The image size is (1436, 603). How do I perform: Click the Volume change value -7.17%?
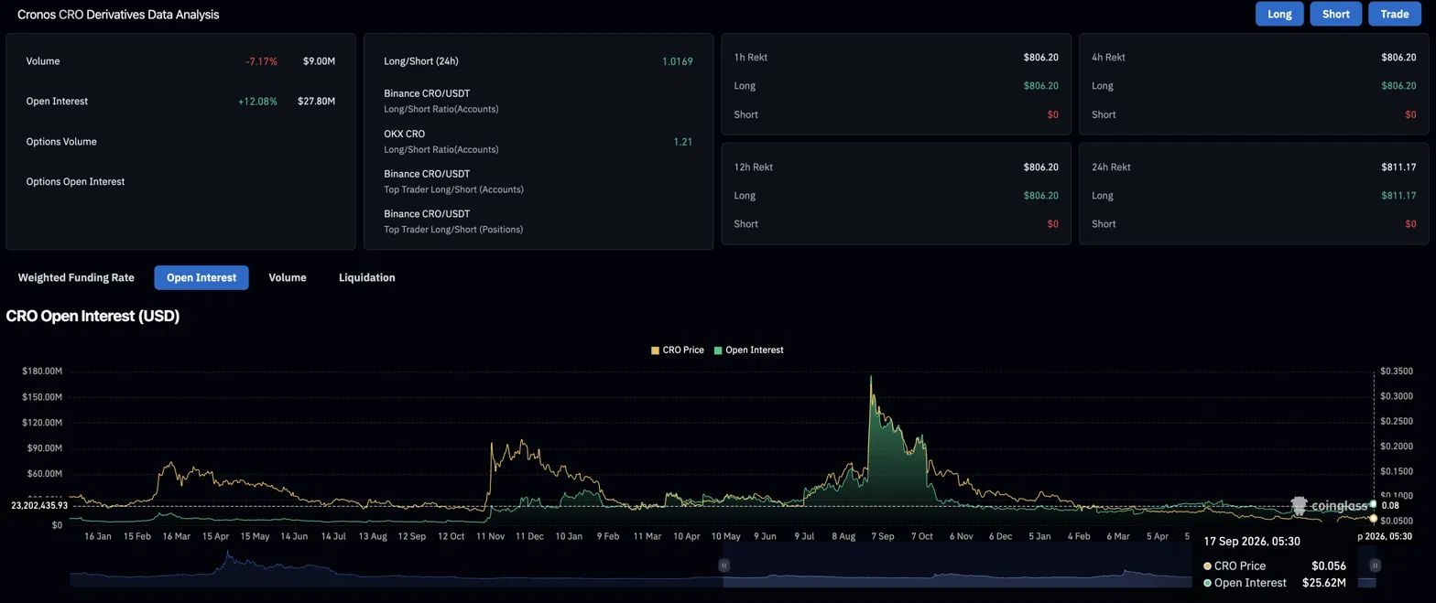point(261,61)
